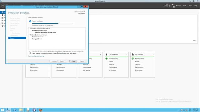Select the Dashboard icon in the sidebar
Screen dimensions: 200x112
click(2, 12)
